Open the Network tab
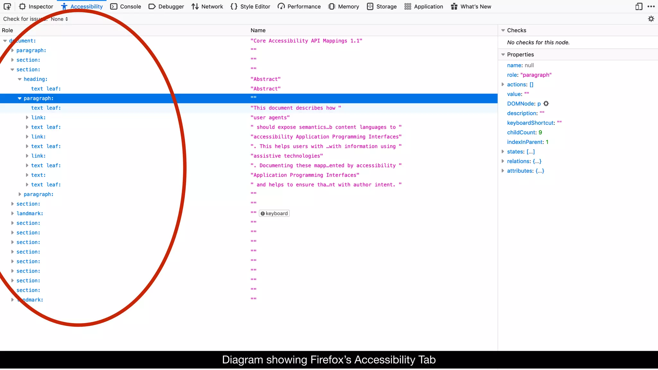 pyautogui.click(x=207, y=6)
